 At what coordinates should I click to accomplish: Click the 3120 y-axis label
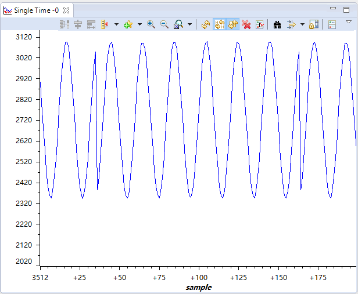point(24,37)
